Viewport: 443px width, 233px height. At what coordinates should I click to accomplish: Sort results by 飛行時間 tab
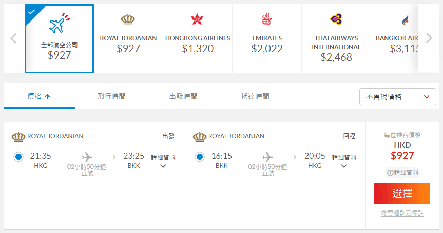111,96
